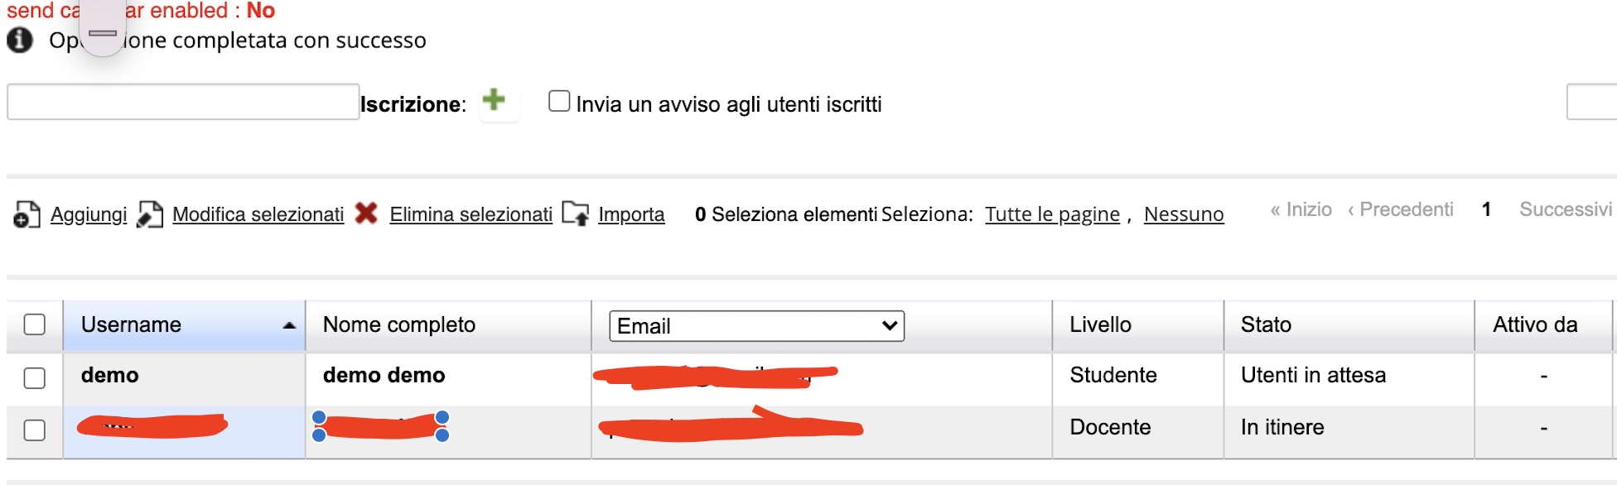
Task: Sort by Nome completo column header
Action: pos(399,324)
